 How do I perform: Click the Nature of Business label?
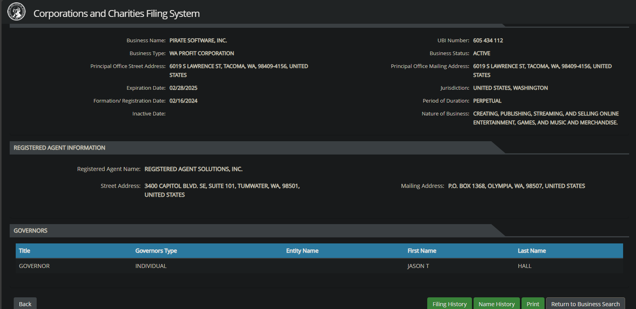(445, 113)
